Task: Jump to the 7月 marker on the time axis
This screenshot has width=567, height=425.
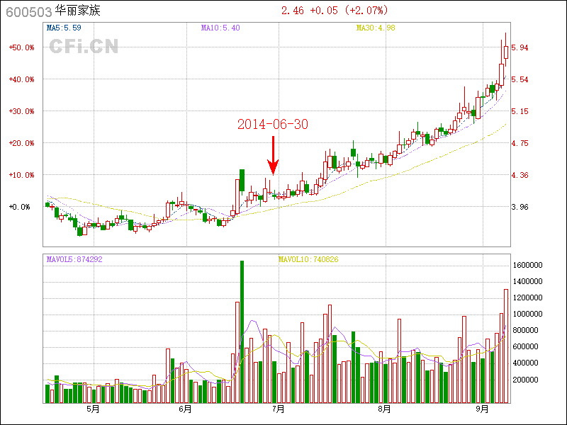Action: pyautogui.click(x=279, y=409)
